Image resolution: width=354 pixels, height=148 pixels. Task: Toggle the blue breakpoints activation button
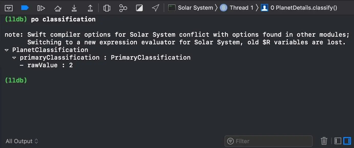point(25,8)
